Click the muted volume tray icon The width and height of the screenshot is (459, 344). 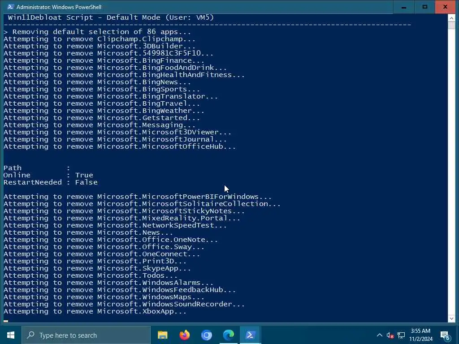390,335
